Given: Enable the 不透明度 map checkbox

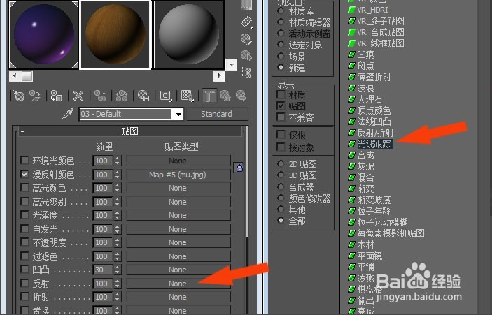Looking at the screenshot, I should [24, 242].
